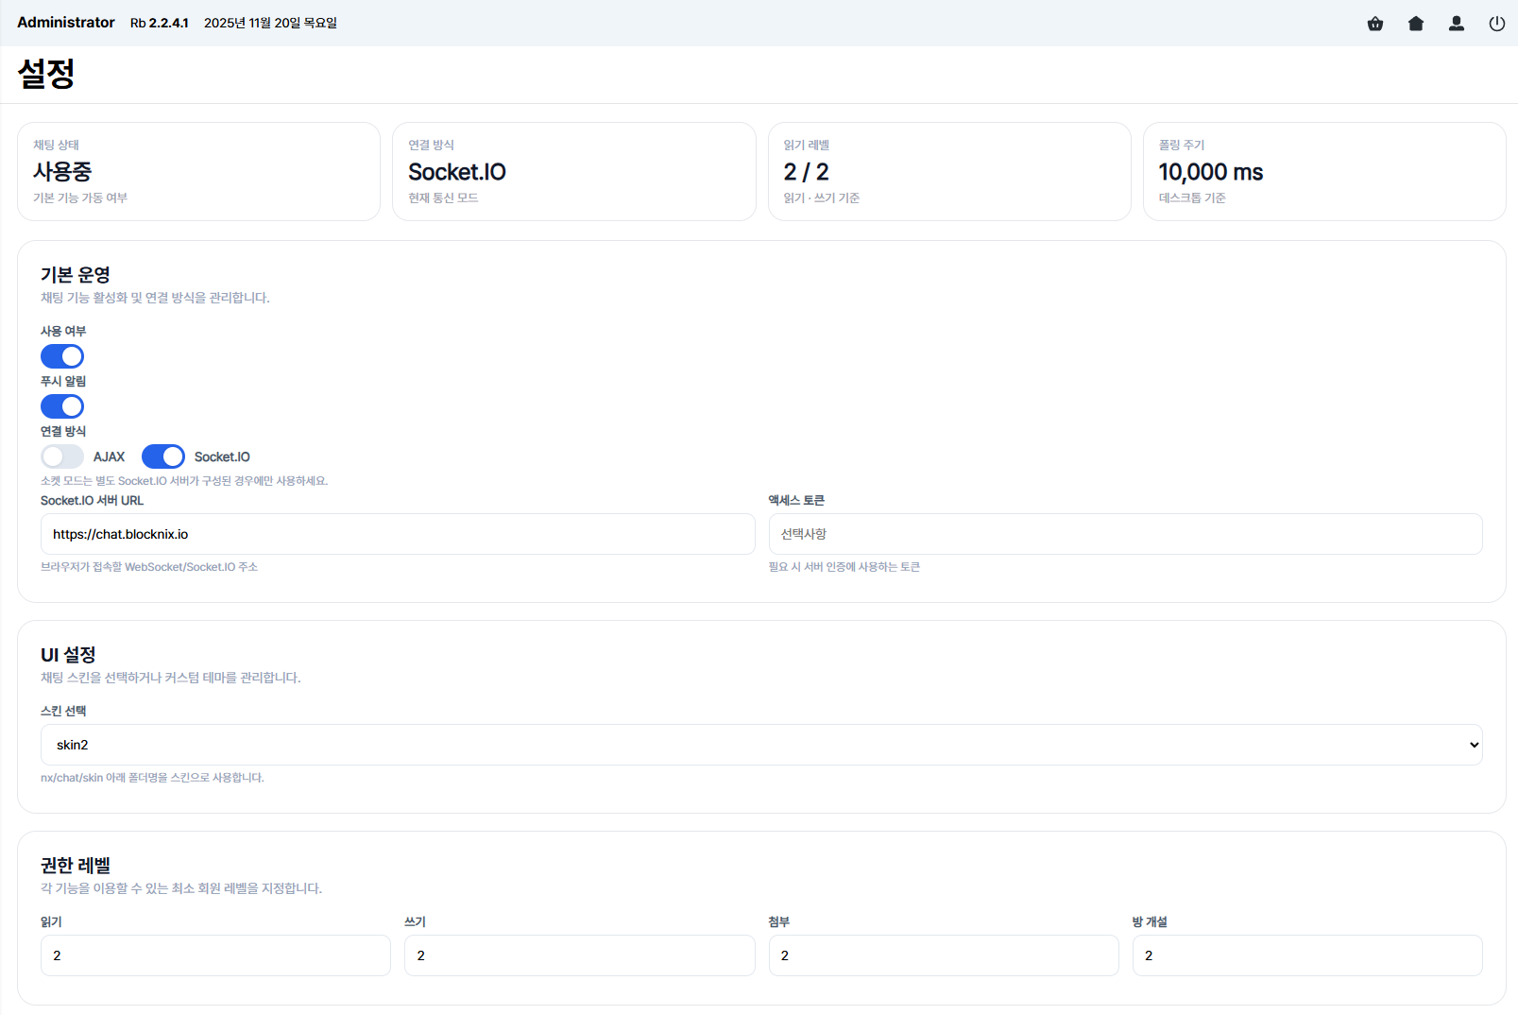Click the Administrator title link
This screenshot has width=1518, height=1015.
(x=66, y=23)
